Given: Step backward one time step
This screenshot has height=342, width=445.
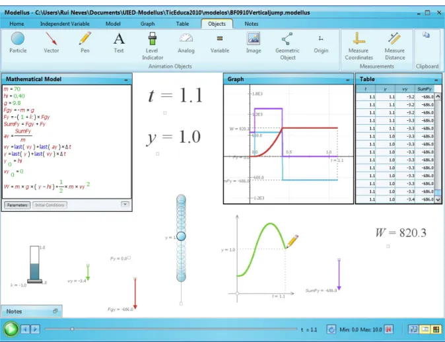Looking at the screenshot, I should [25, 329].
